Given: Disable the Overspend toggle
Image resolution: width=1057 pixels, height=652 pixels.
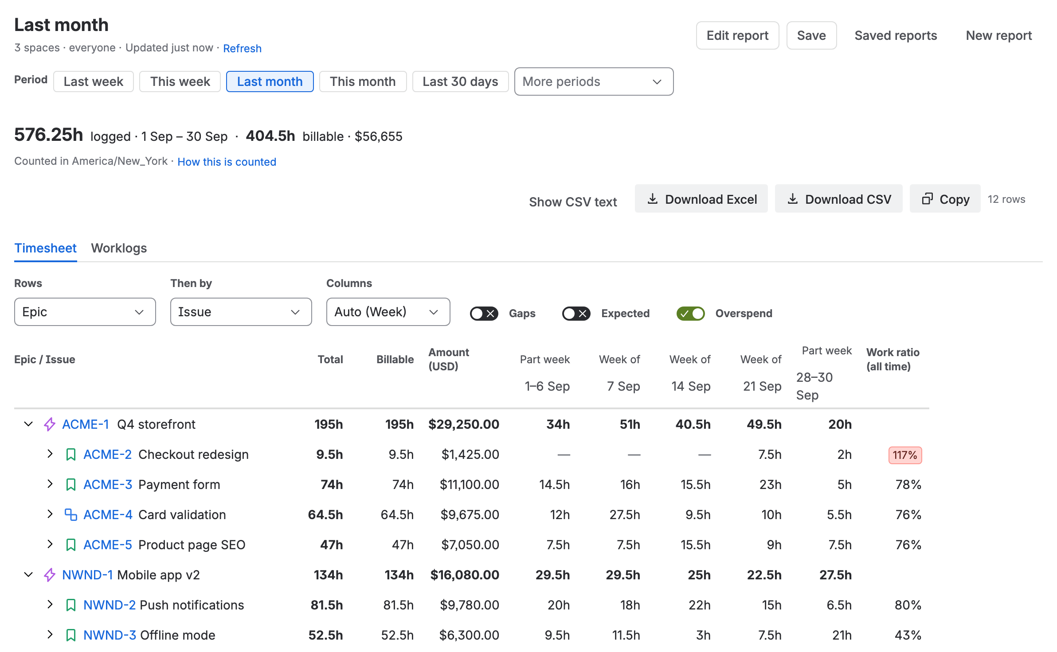Looking at the screenshot, I should click(x=691, y=314).
